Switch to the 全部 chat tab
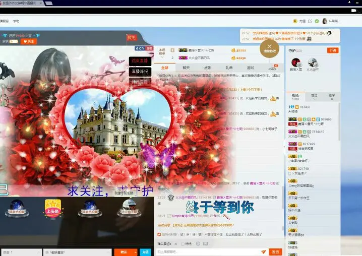This screenshot has height=256, width=362. pos(164,68)
